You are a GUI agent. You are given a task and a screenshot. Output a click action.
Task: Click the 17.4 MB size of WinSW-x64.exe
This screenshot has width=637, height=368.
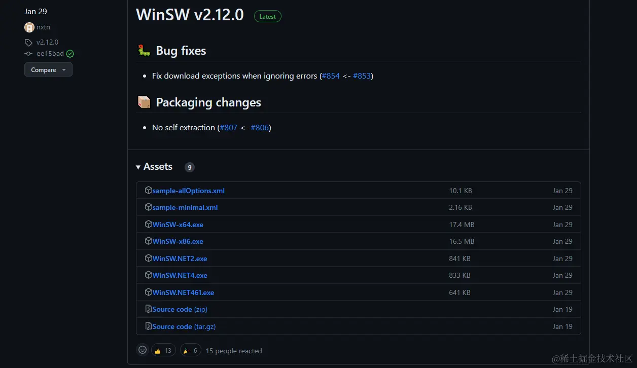[x=462, y=225]
